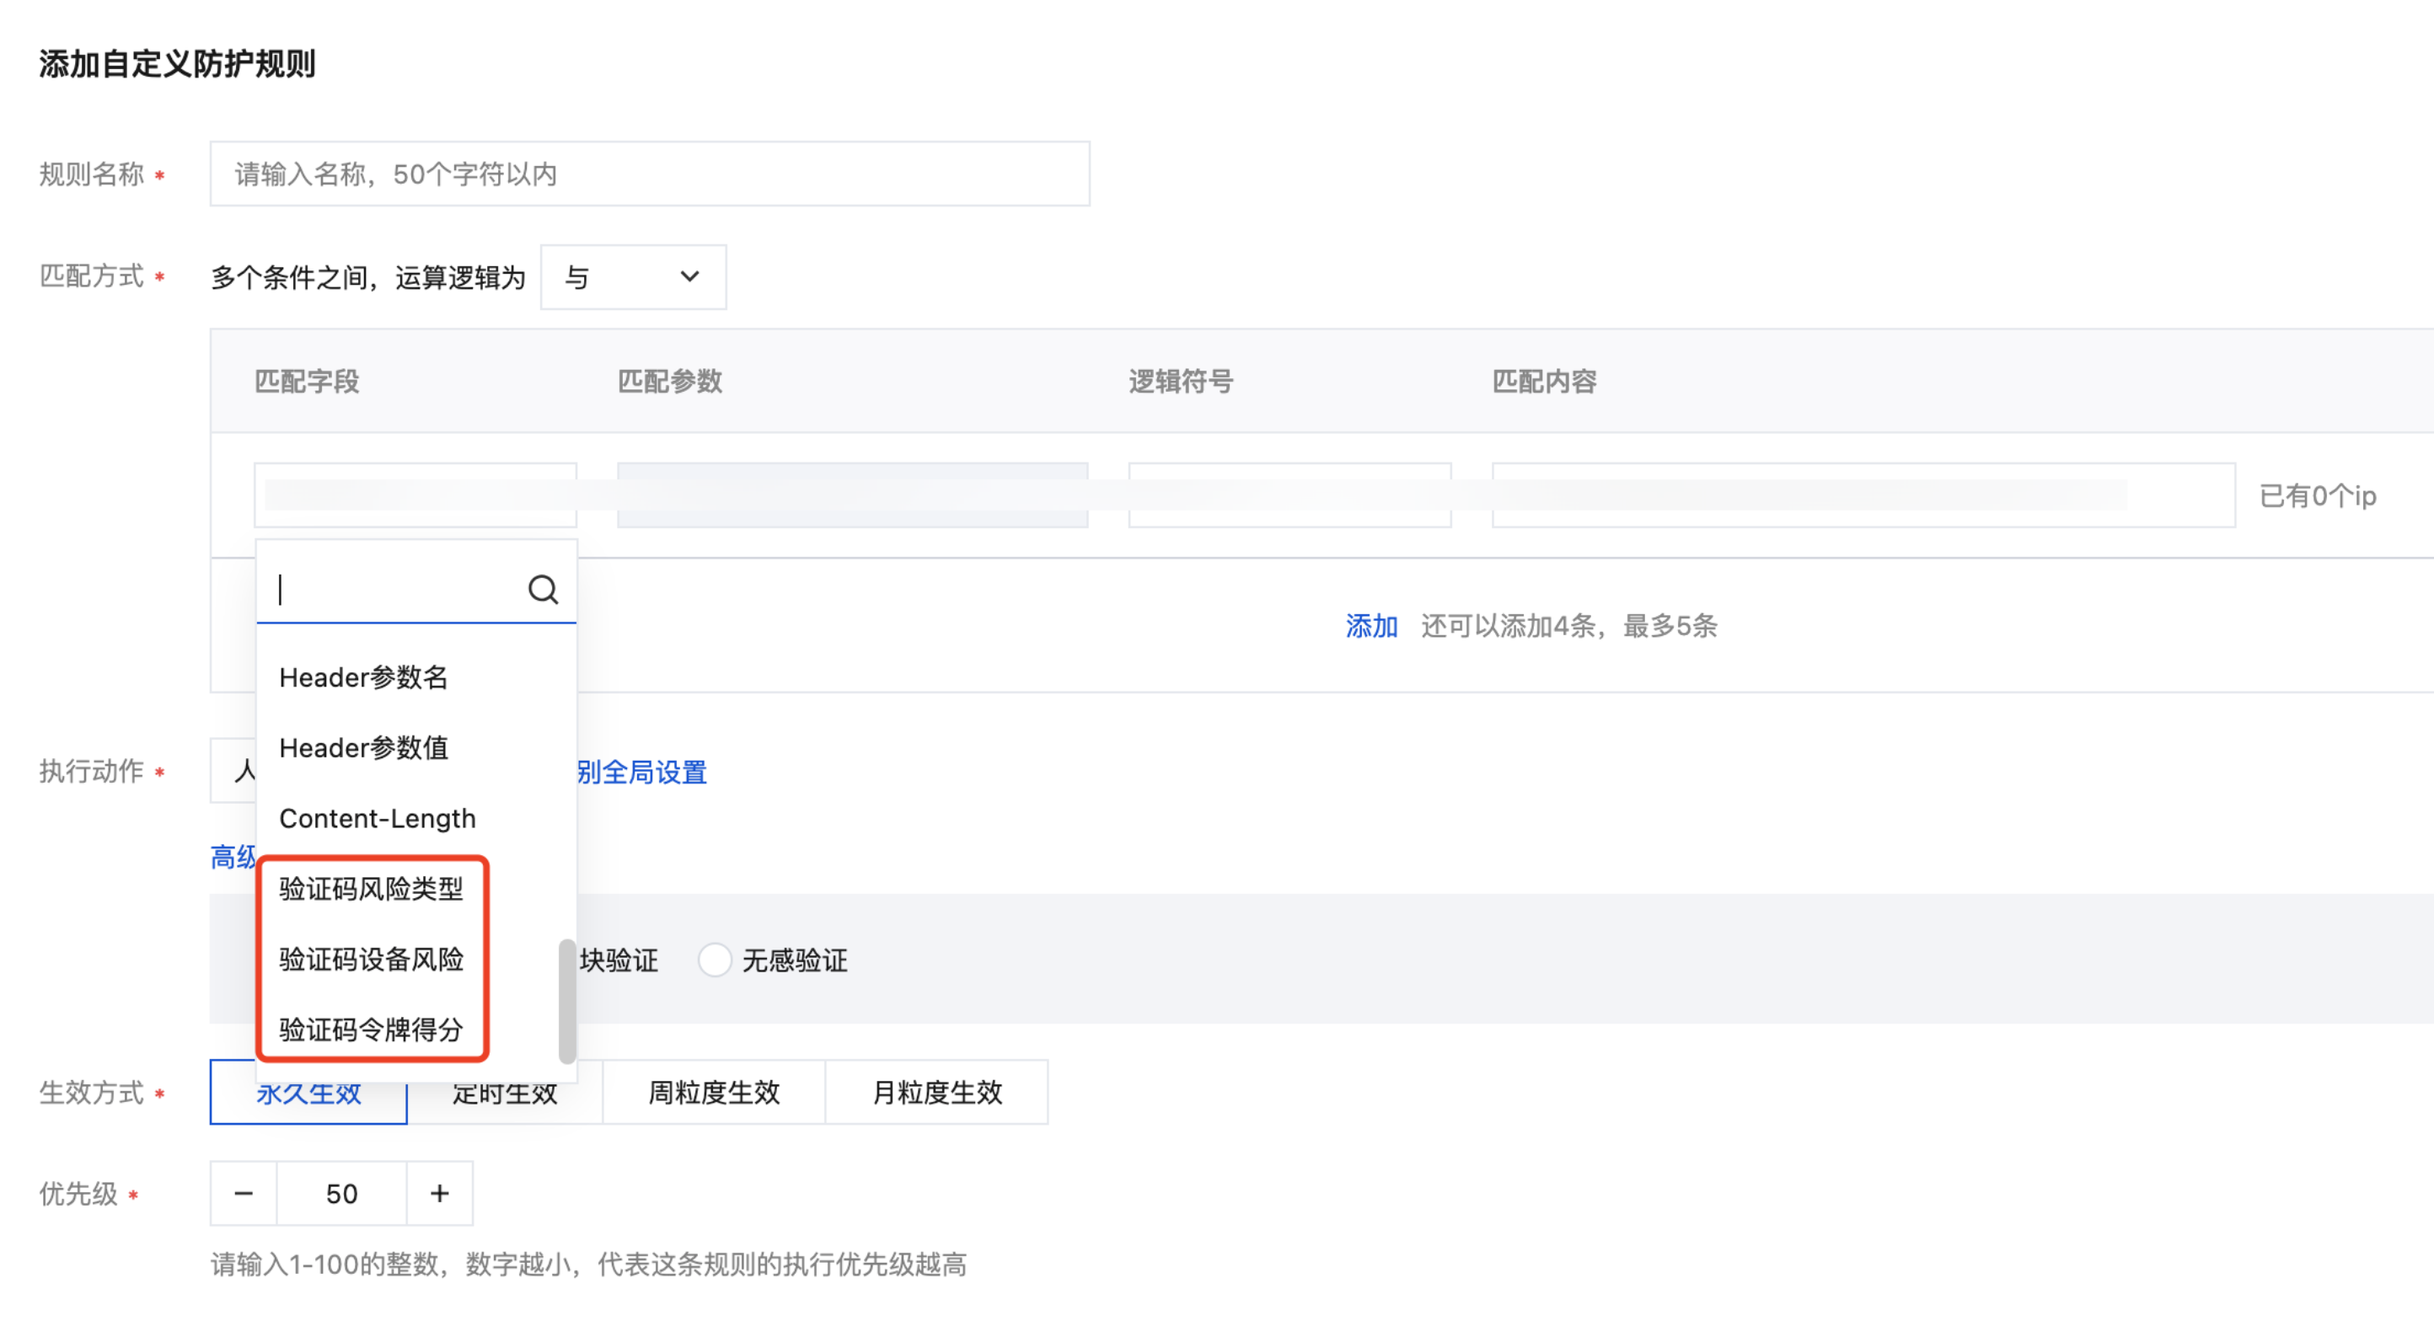Screen dimensions: 2434x1321
Task: Click the dropdown list scrollbar thumb
Action: coord(567,1001)
